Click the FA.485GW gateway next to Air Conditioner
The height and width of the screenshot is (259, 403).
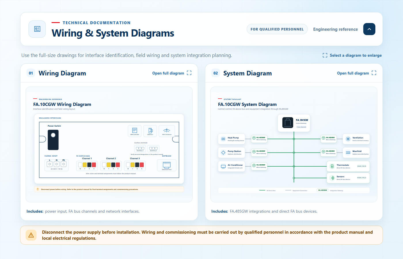coord(259,166)
